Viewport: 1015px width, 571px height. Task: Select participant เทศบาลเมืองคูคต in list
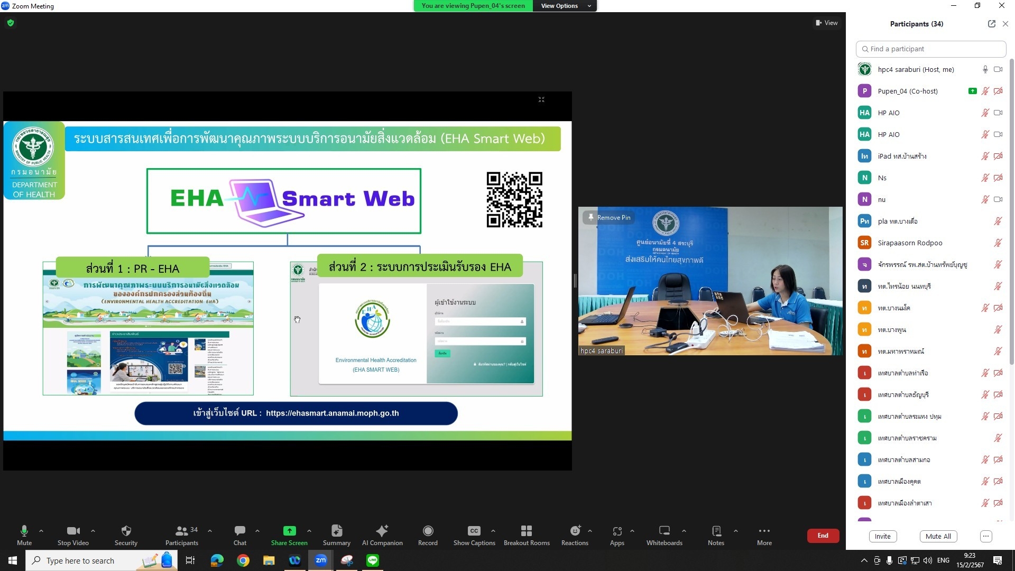coord(931,481)
